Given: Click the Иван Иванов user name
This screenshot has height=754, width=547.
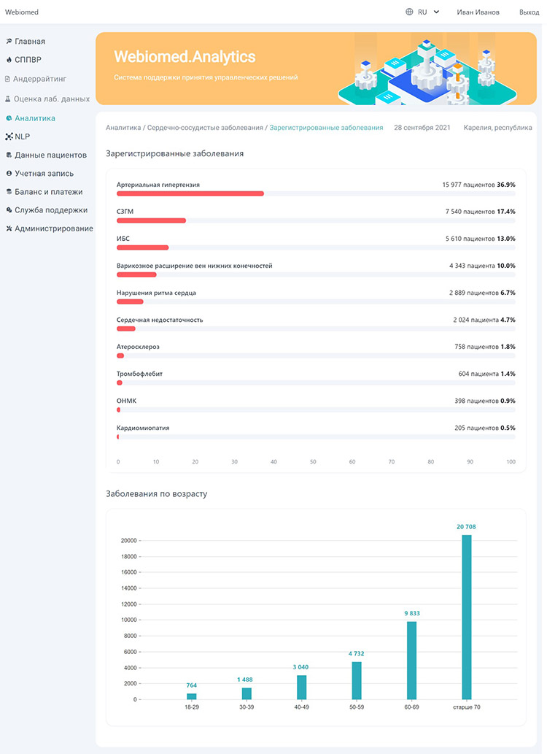Looking at the screenshot, I should 478,12.
